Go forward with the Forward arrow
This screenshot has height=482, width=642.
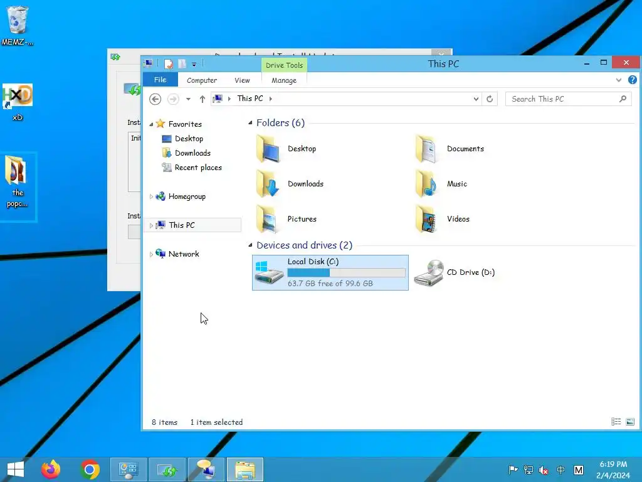click(173, 99)
